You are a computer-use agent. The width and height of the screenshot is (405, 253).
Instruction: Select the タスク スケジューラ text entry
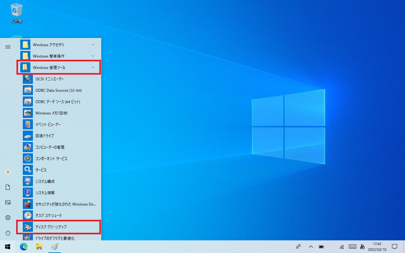point(48,215)
